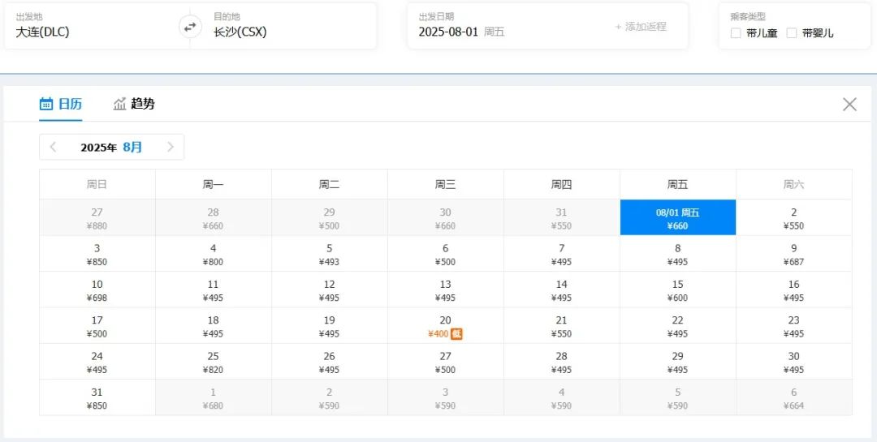Select August 26 priced ¥495
This screenshot has width=877, height=442.
330,362
